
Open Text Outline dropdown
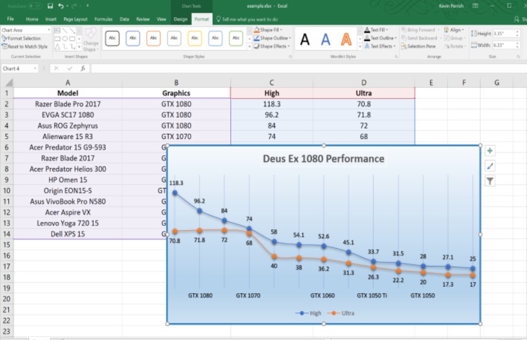coord(380,38)
